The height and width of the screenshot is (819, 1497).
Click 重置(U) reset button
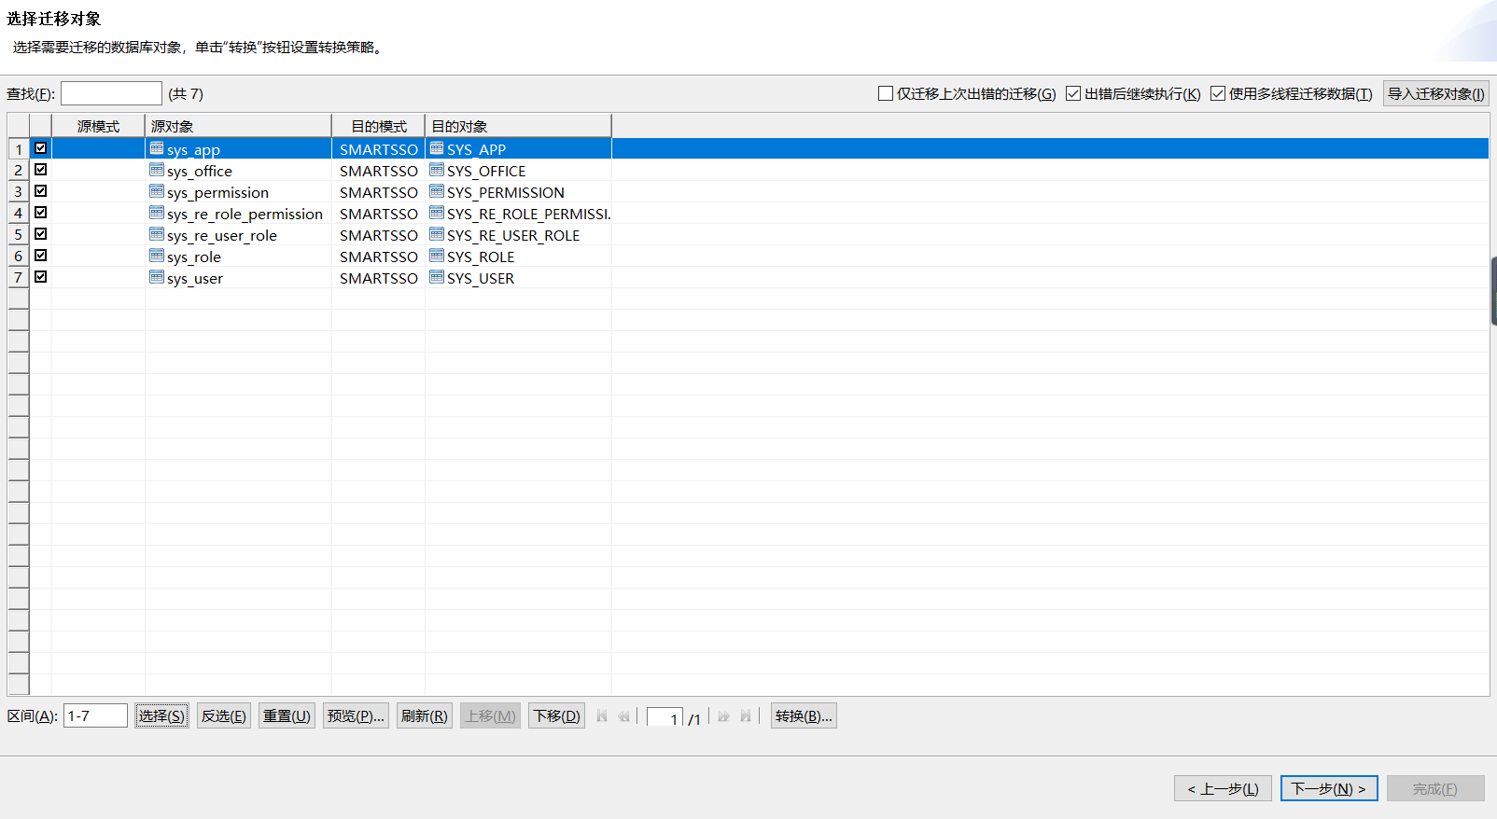tap(287, 715)
